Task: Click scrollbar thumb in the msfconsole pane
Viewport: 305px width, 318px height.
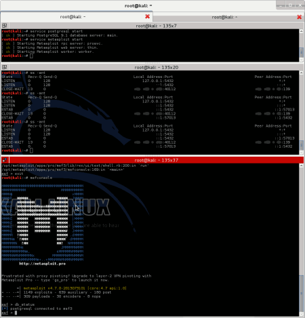Action: (302, 294)
